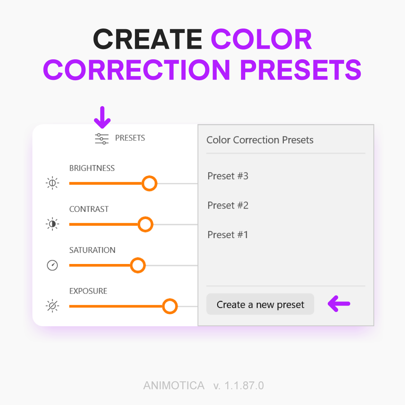Click the Exposure slider handle
Viewport: 405px width, 405px height.
170,306
